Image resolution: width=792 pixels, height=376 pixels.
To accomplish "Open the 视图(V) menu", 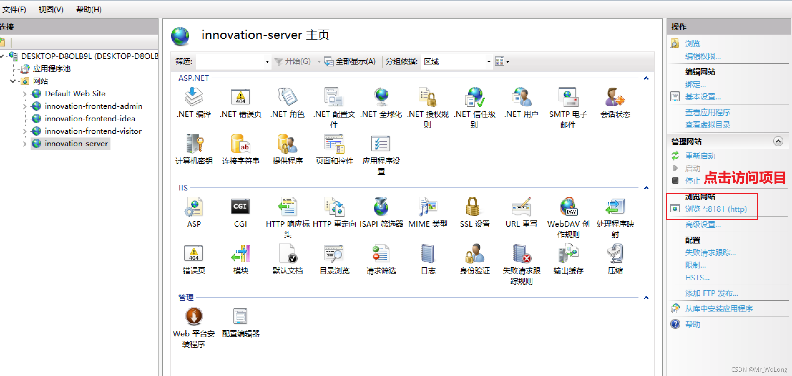I will click(x=51, y=9).
